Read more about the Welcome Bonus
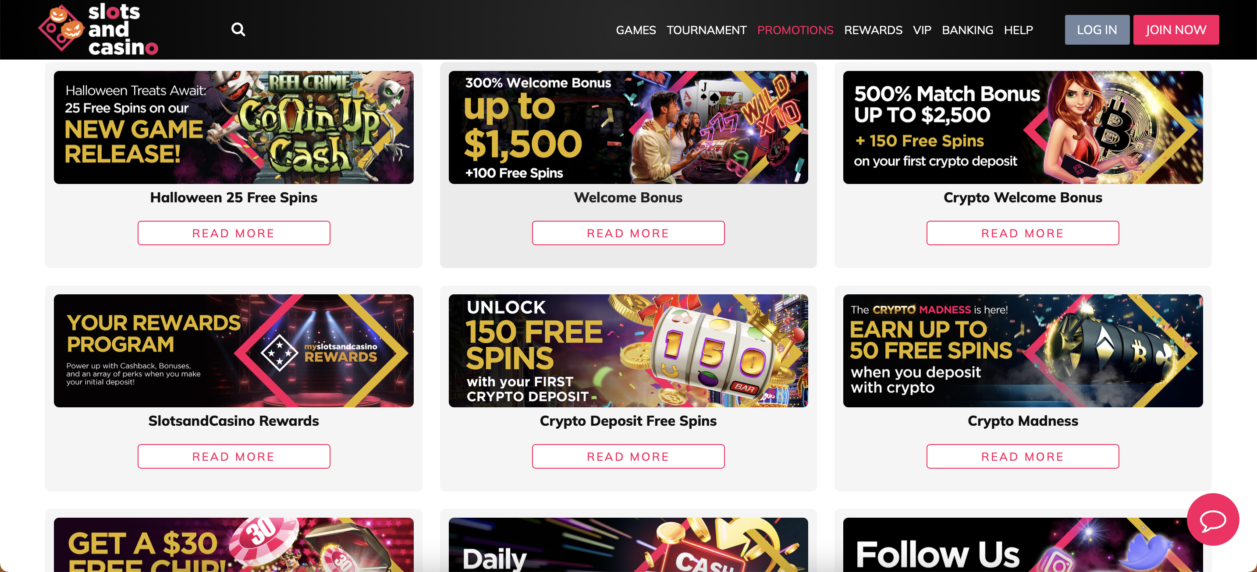 (628, 233)
